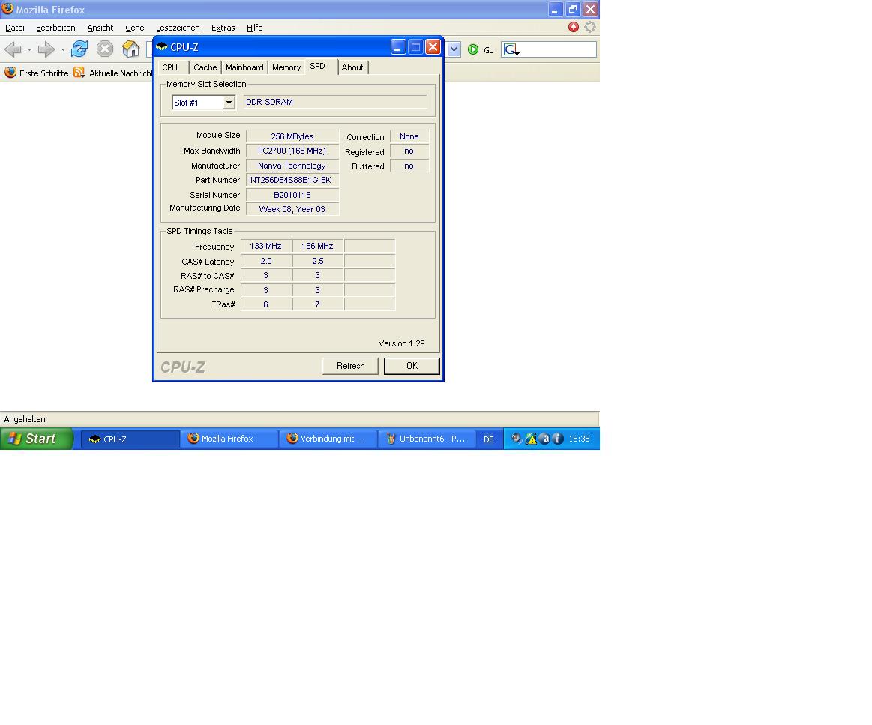
Task: Click the CPU-Z title bar chip icon
Action: coord(162,46)
